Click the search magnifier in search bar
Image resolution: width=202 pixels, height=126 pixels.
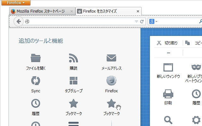pos(200,21)
